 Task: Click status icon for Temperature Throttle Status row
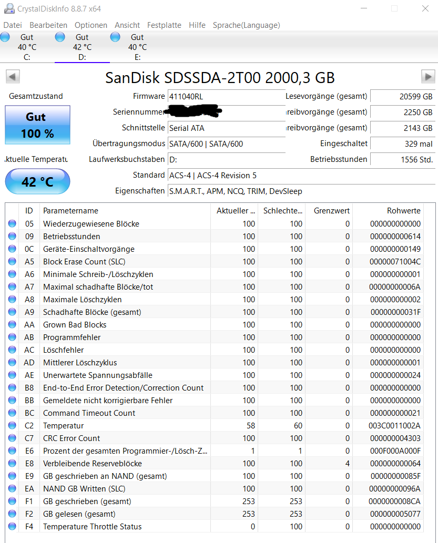(12, 526)
